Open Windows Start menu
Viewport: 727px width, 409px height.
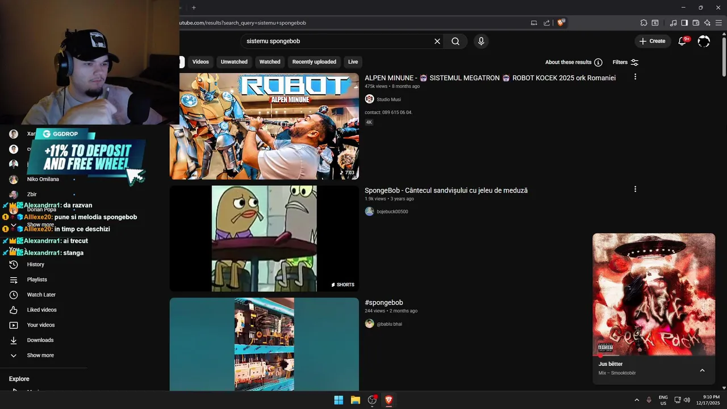coord(339,400)
